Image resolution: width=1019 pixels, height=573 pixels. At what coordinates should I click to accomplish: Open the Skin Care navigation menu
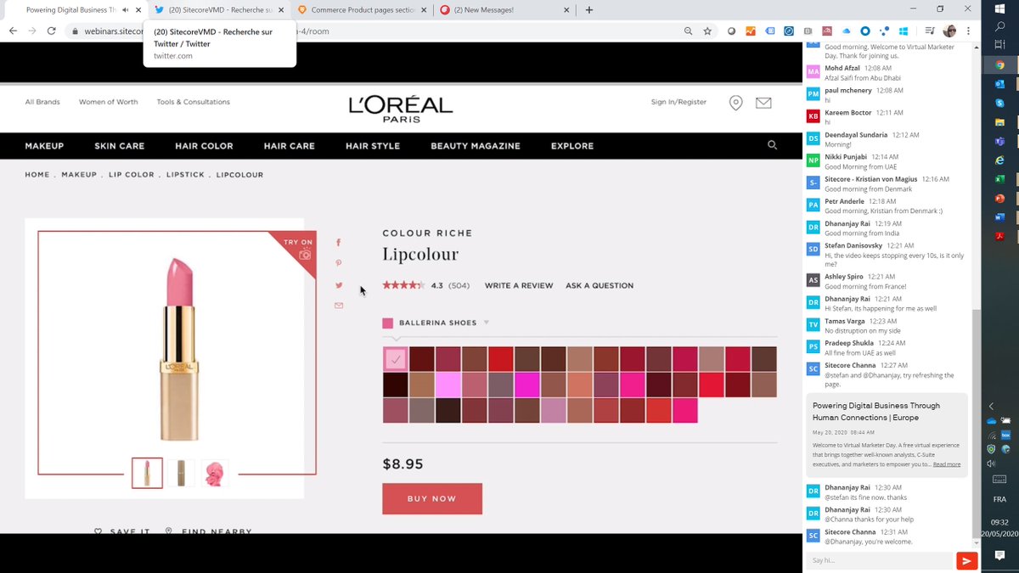click(x=120, y=146)
